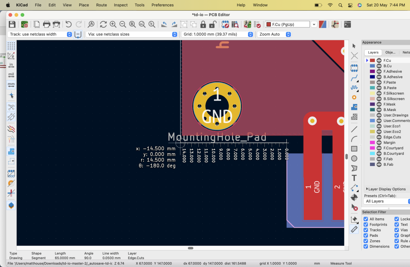Toggle F.Mask layer visibility eye

379,104
